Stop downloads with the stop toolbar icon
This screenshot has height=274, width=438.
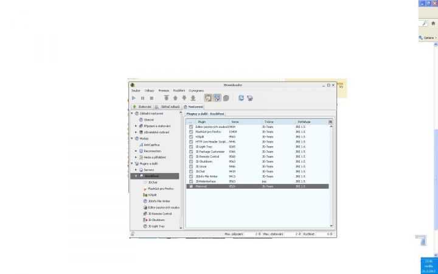tap(151, 98)
